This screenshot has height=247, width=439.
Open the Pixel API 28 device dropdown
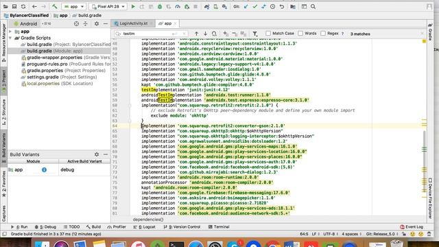tap(108, 6)
